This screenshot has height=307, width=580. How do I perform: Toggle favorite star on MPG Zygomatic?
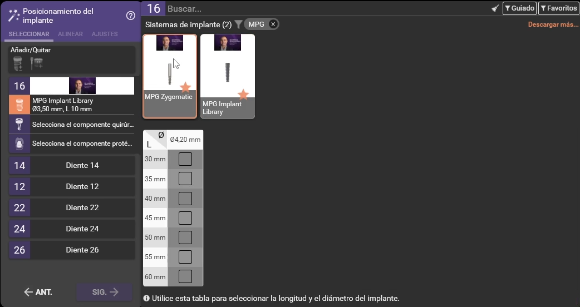pyautogui.click(x=185, y=87)
